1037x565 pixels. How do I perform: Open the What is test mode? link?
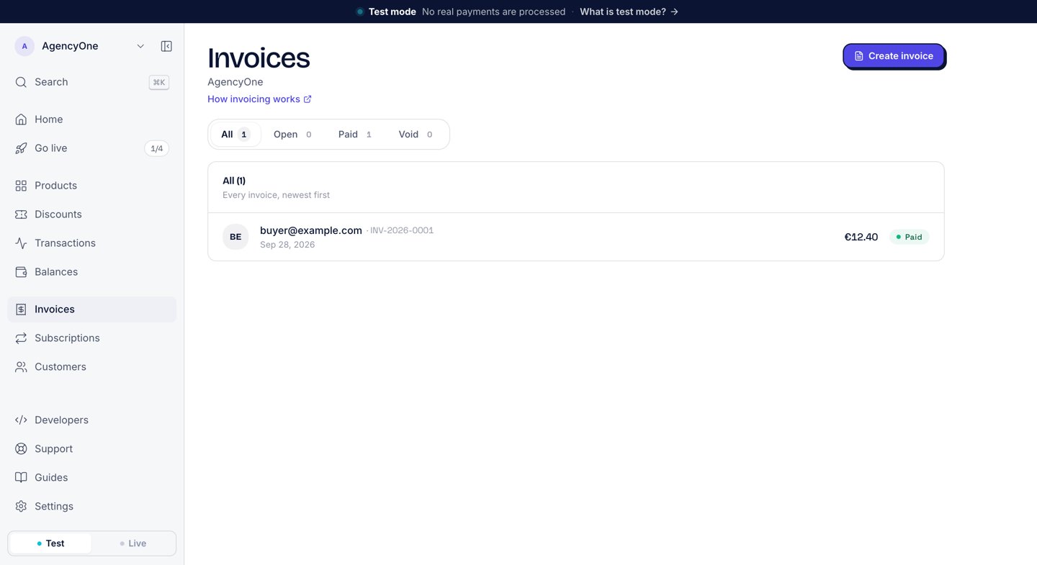click(629, 12)
